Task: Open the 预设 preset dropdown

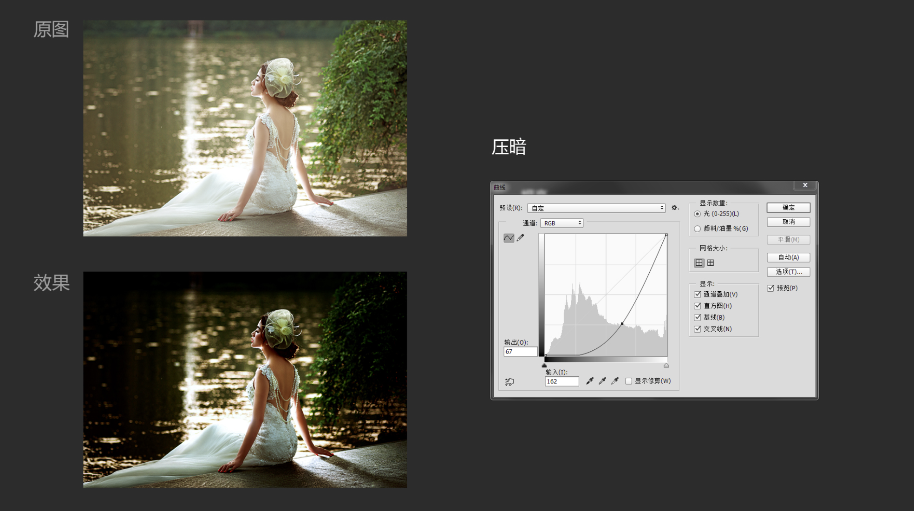Action: pyautogui.click(x=596, y=208)
